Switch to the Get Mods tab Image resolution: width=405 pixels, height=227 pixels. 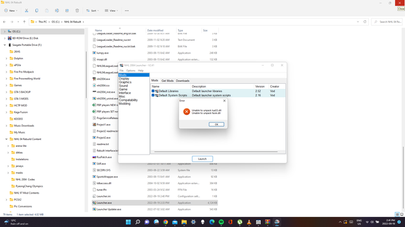tap(167, 81)
